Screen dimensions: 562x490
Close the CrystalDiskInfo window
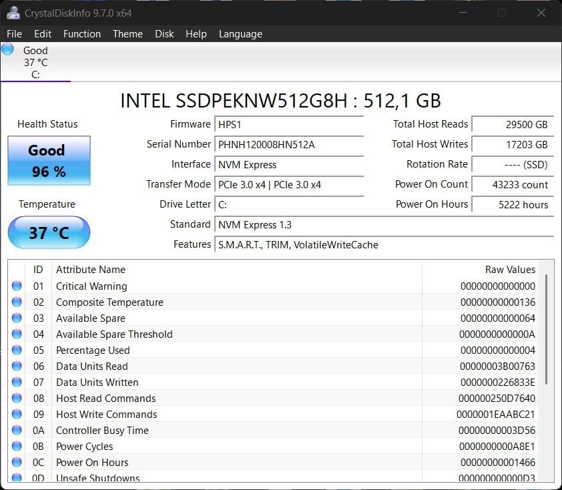(x=541, y=13)
